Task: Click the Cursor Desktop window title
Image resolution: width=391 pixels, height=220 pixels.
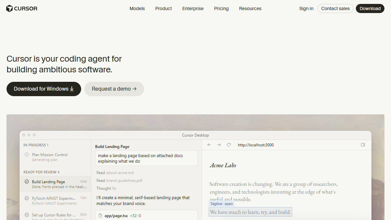Action: click(195, 135)
